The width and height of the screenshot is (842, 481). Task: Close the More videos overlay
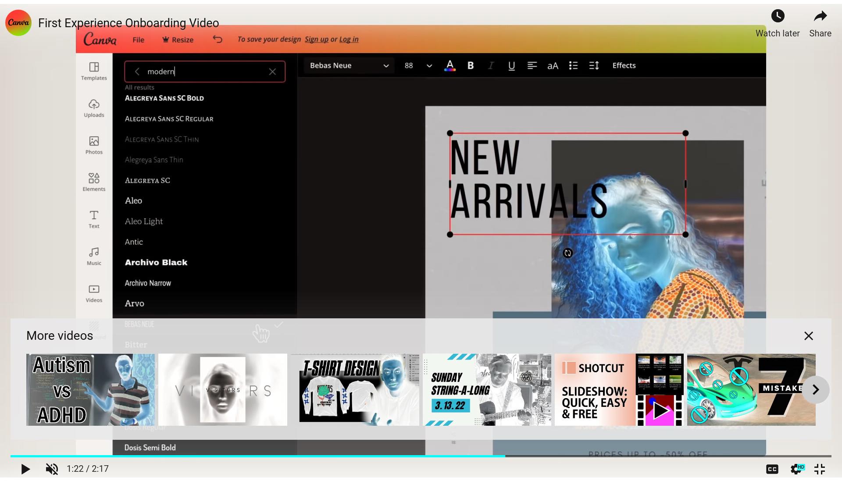809,336
